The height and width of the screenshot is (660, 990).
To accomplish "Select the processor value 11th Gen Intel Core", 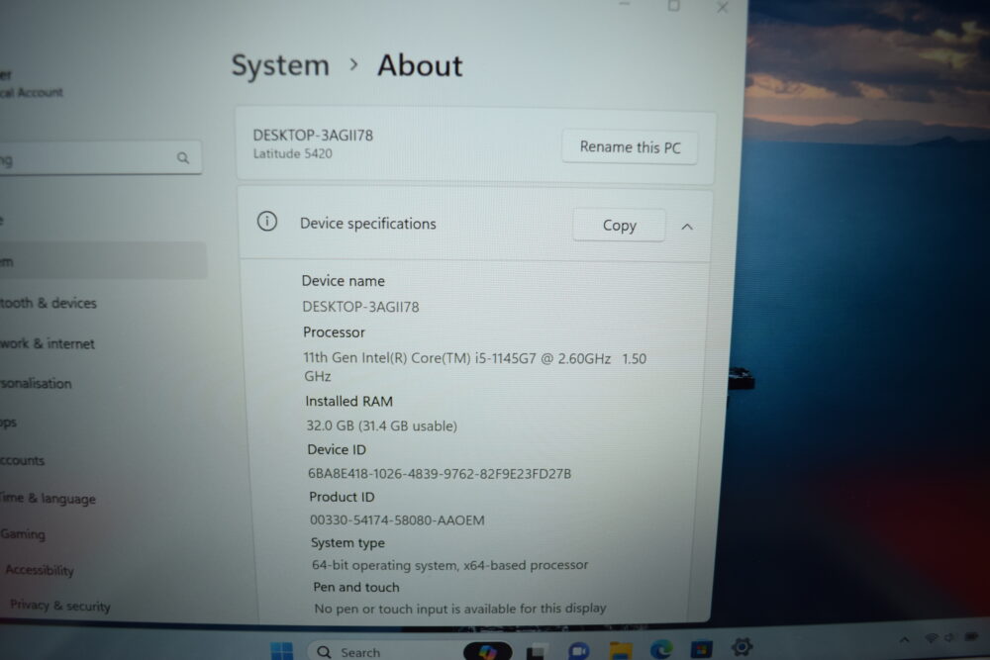I will point(475,366).
